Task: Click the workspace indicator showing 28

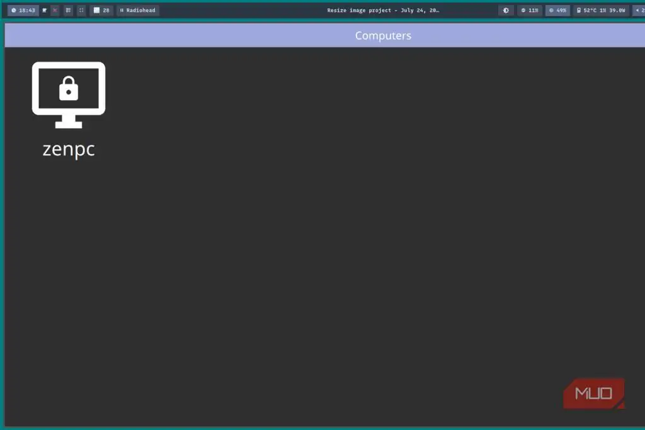Action: [x=101, y=10]
